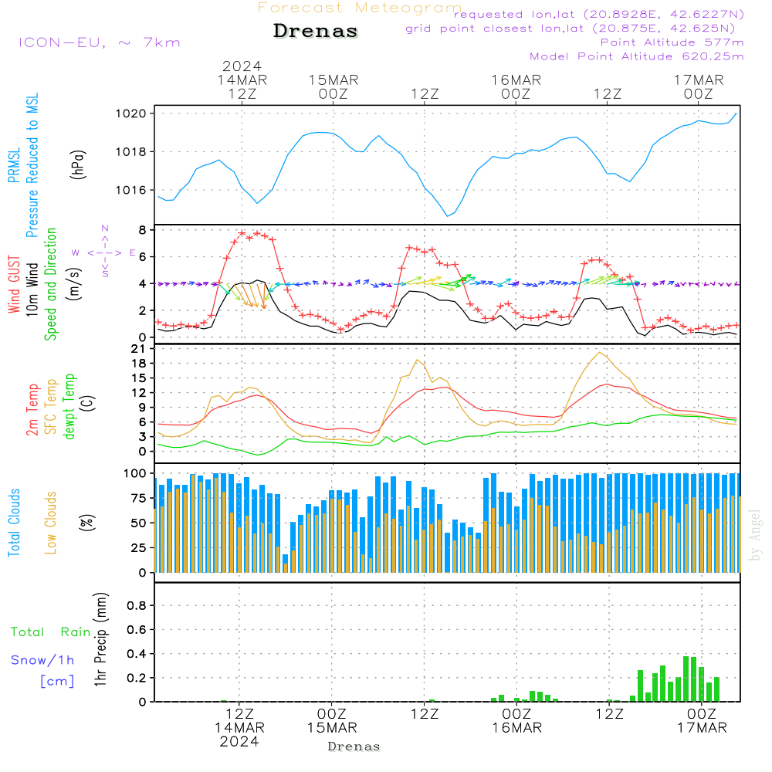
Task: Click the 10m Wind black label
Action: point(32,289)
